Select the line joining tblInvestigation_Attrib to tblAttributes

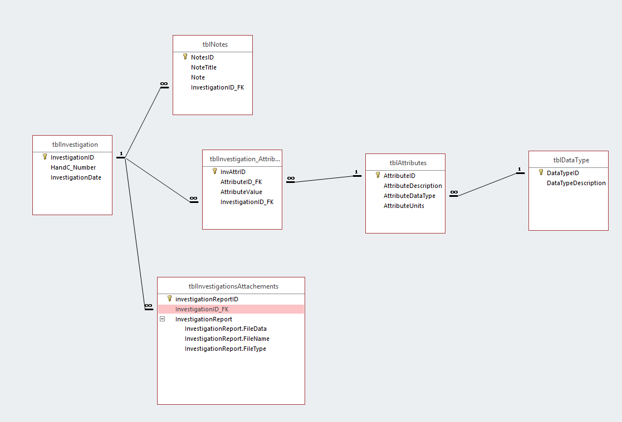[324, 179]
